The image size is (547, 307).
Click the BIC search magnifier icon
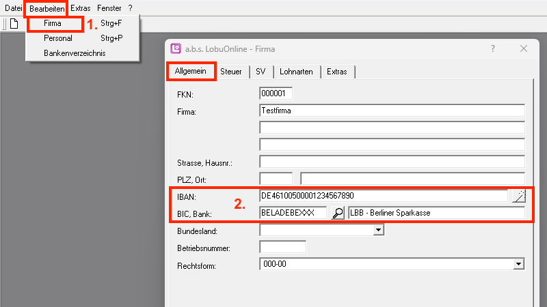337,213
